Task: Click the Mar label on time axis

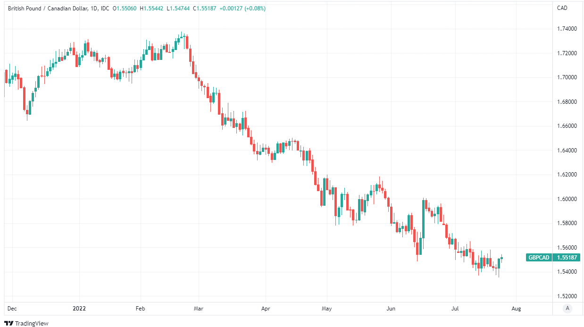Action: coord(199,309)
